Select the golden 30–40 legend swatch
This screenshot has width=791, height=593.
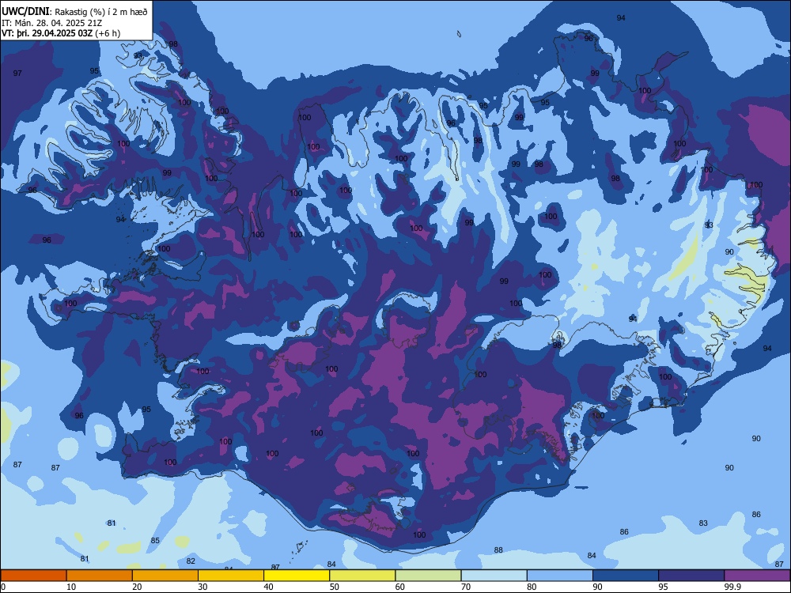pos(231,575)
